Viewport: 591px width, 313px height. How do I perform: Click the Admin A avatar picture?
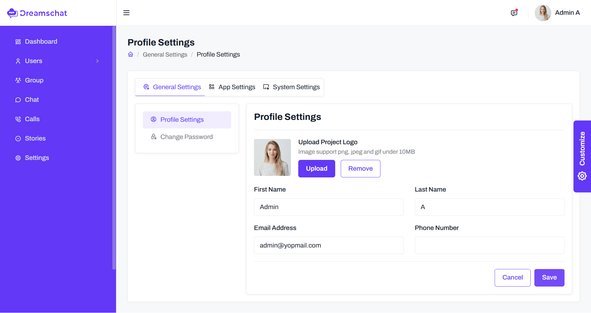click(543, 13)
